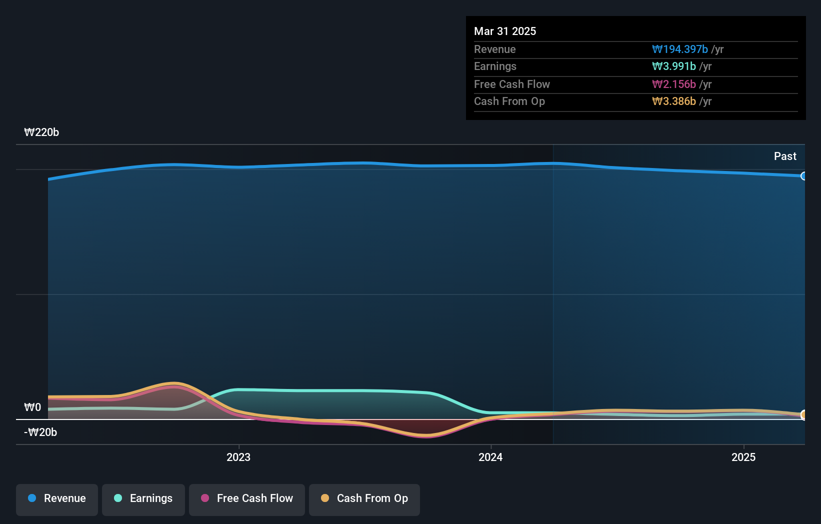Click the Cash From Op tooltip label
Viewport: 821px width, 524px height.
coord(509,101)
